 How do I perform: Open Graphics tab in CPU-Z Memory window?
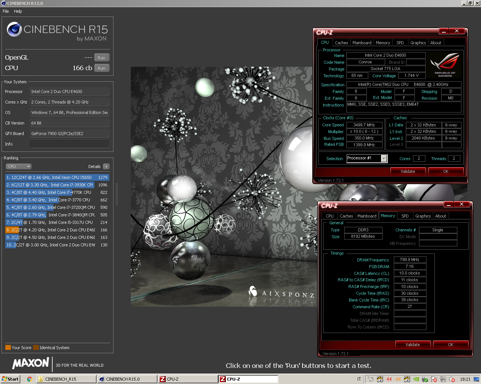click(423, 216)
